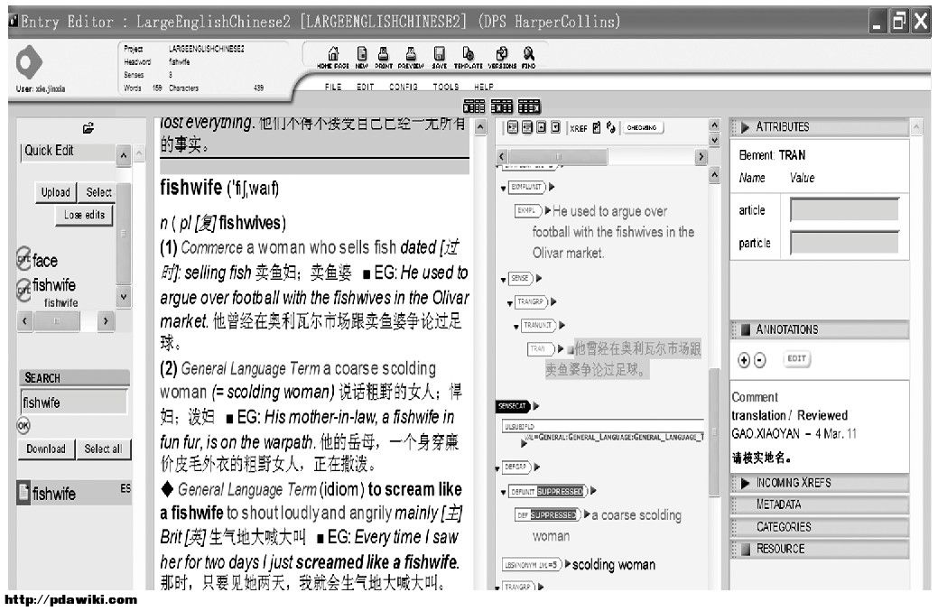Open the CONFIG menu
Viewport: 938px width, 611px height.
[x=404, y=87]
